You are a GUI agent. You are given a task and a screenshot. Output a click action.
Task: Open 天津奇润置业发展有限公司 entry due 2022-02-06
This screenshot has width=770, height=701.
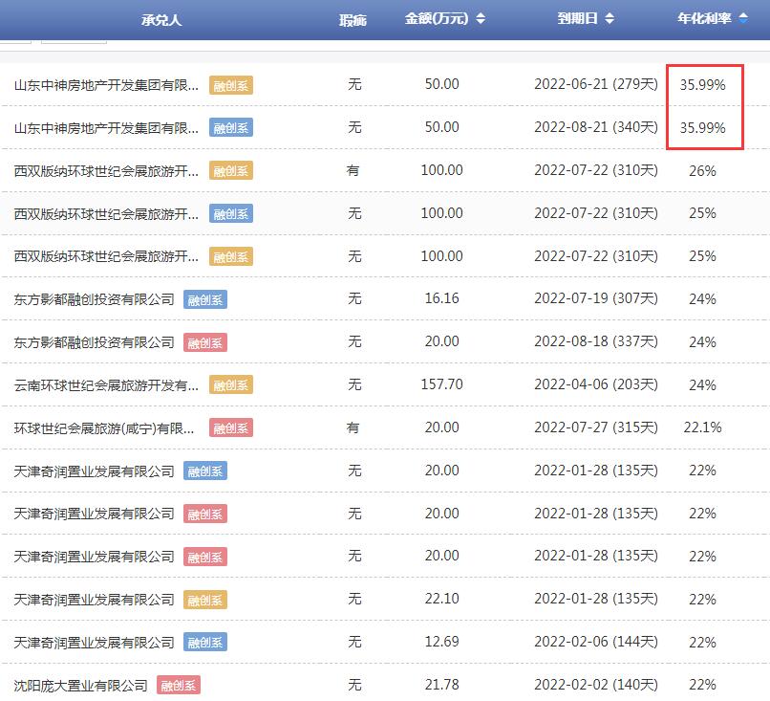point(94,643)
